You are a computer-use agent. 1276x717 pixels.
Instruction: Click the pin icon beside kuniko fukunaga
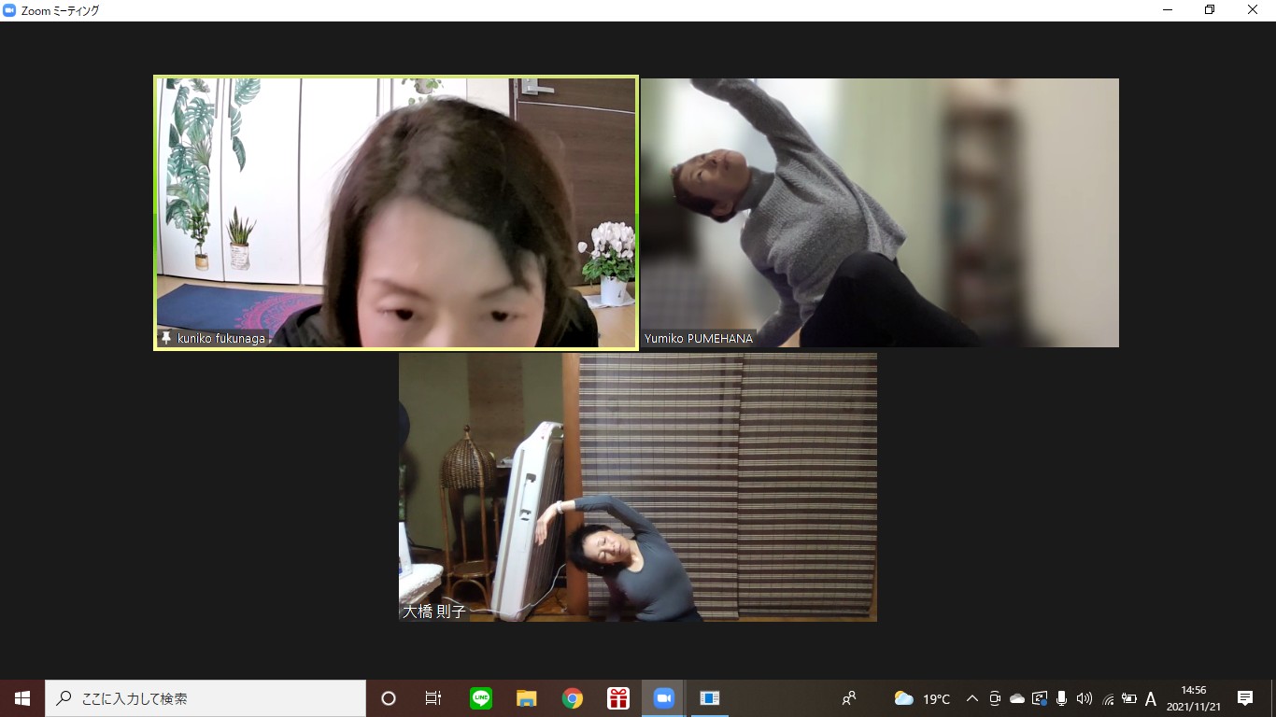pos(166,338)
